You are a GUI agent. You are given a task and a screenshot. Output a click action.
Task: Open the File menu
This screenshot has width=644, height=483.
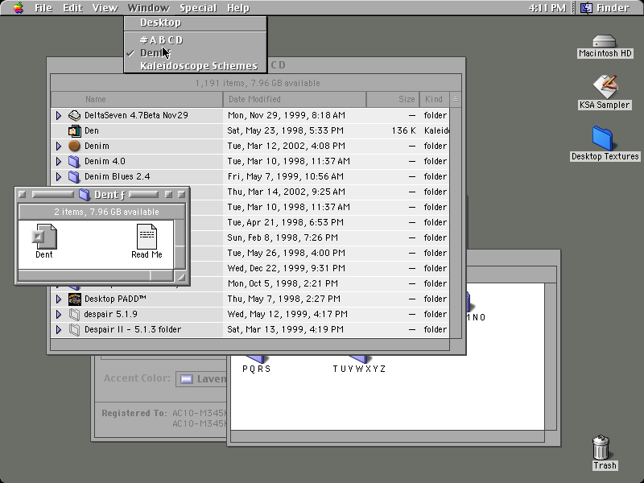pos(43,8)
